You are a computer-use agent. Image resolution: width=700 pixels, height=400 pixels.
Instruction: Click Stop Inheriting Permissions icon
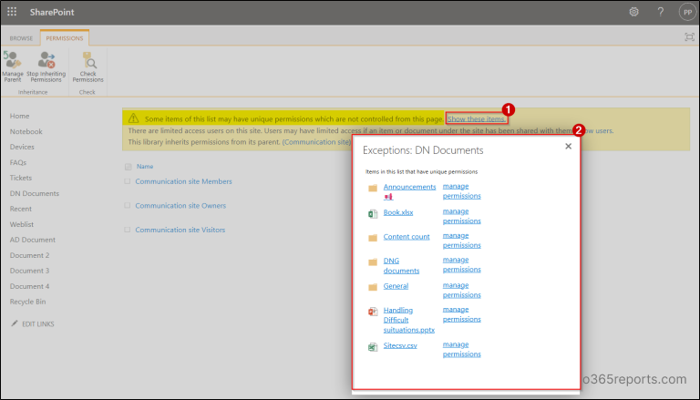46,67
